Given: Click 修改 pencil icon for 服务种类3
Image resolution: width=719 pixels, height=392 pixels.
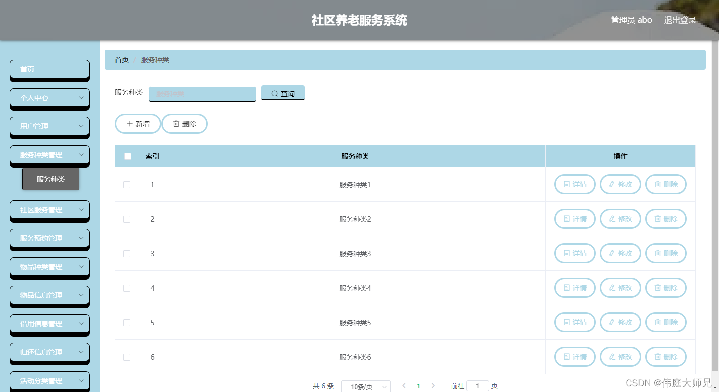Looking at the screenshot, I should tap(612, 253).
